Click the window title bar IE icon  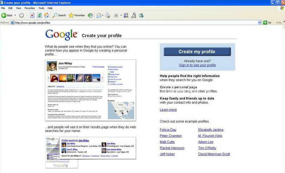tap(1, 2)
